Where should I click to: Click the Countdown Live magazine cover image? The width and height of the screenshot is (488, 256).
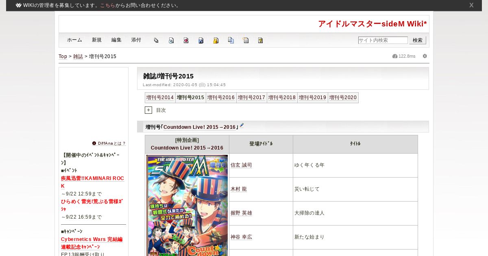[x=187, y=205]
